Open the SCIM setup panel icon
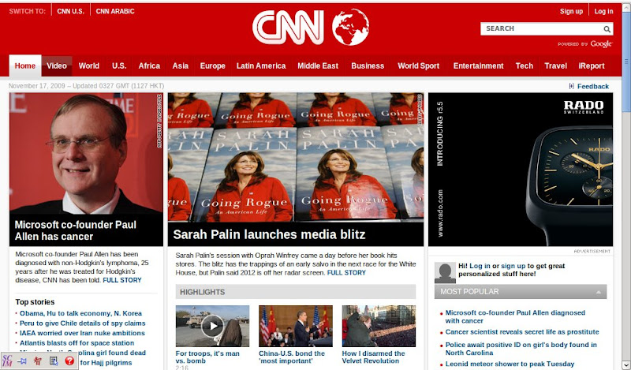Screen dimensions: 631x370 tap(54, 361)
